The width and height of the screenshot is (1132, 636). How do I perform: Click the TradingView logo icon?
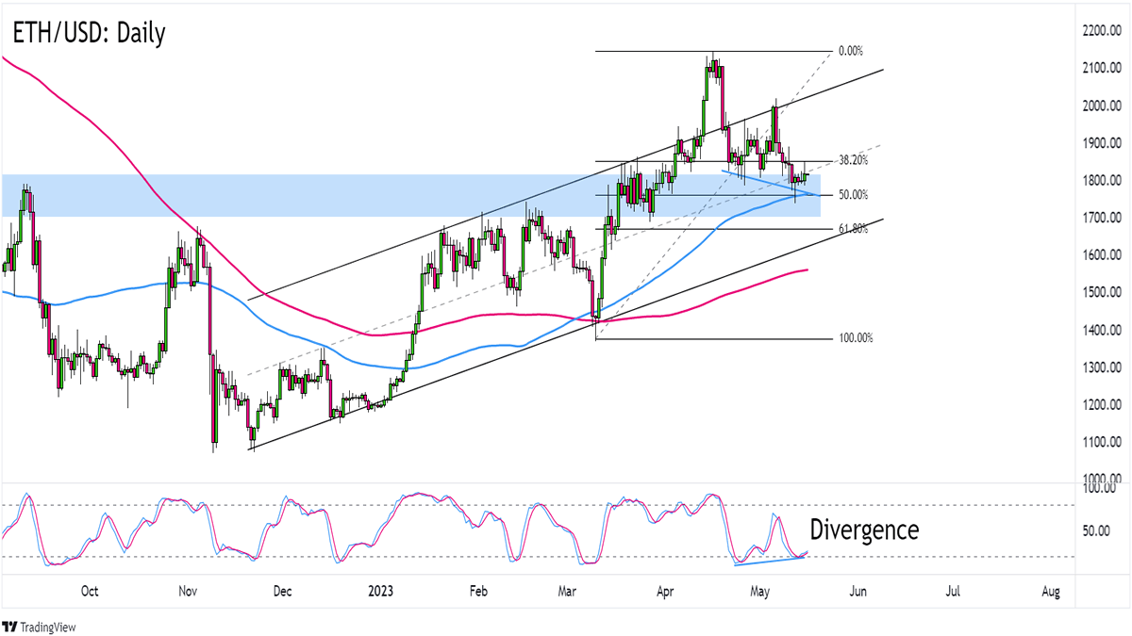click(11, 627)
